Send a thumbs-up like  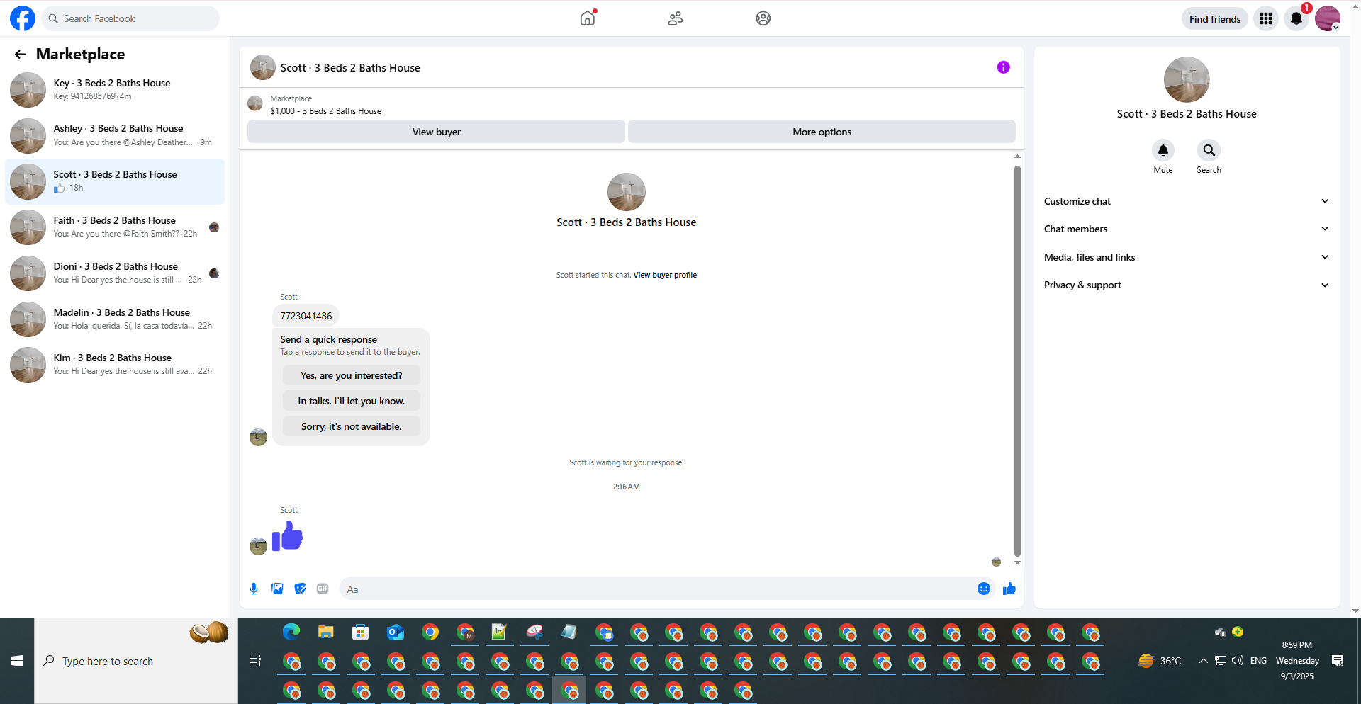pos(1009,589)
